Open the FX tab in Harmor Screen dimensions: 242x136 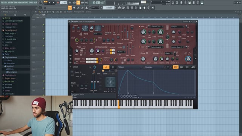[187, 67]
